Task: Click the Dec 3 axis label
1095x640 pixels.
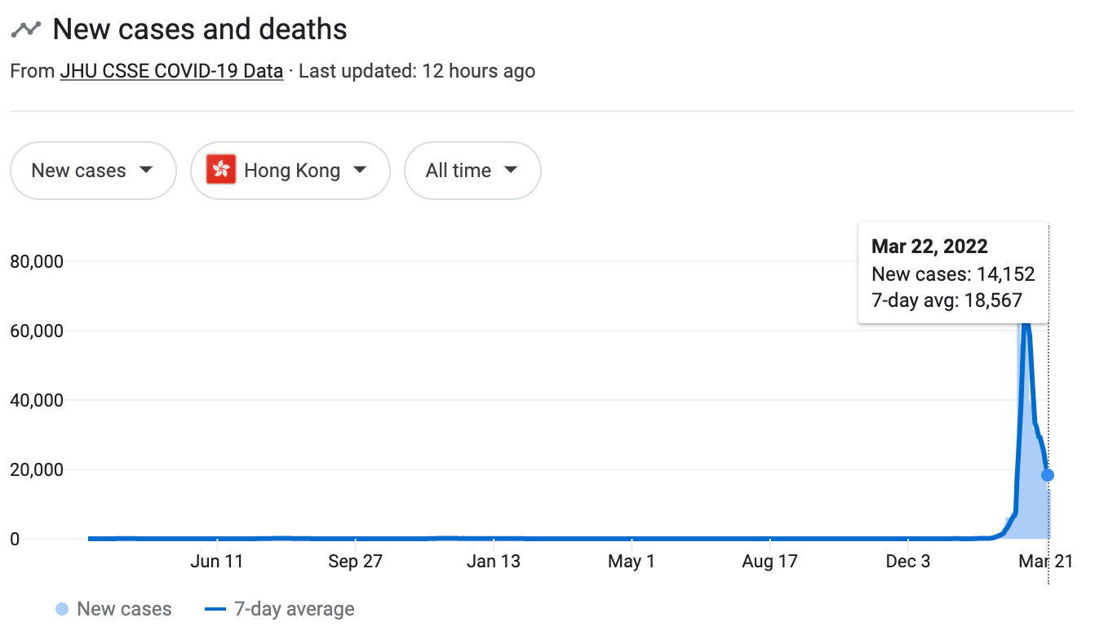Action: click(907, 561)
